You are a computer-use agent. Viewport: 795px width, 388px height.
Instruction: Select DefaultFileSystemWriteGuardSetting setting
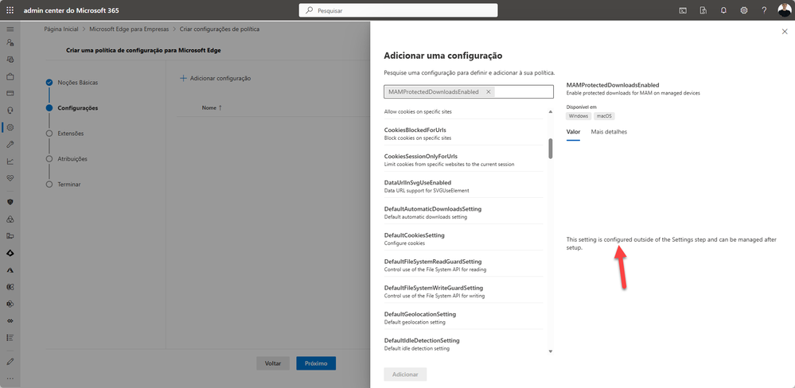[x=463, y=292]
